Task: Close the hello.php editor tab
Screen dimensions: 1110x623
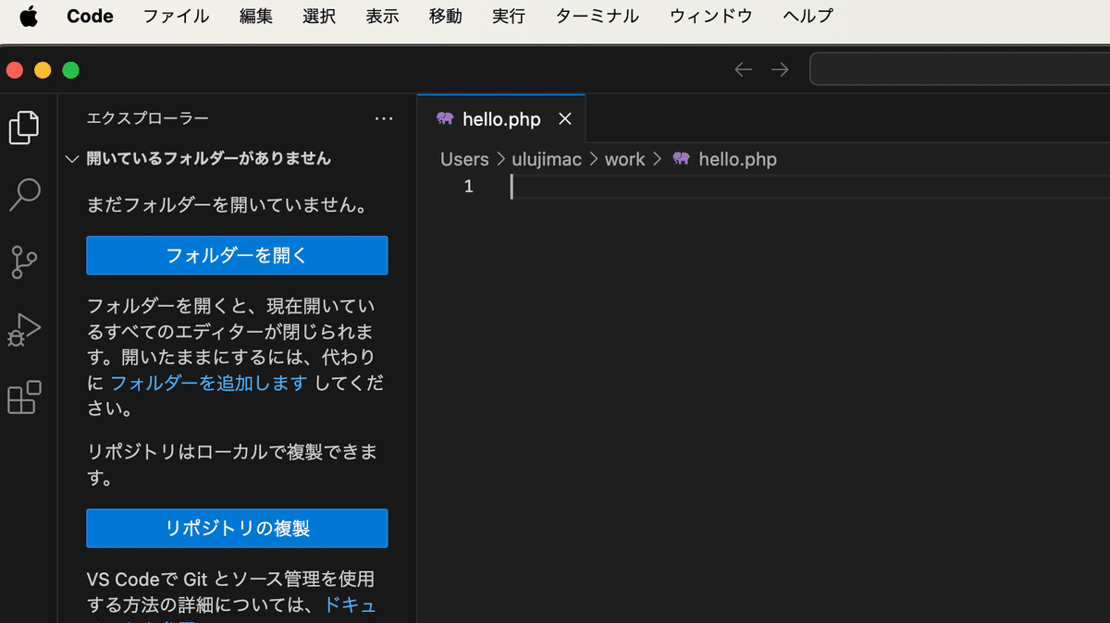Action: click(x=565, y=119)
